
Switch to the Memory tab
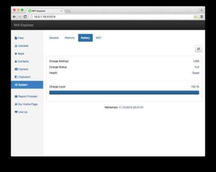tap(70, 38)
